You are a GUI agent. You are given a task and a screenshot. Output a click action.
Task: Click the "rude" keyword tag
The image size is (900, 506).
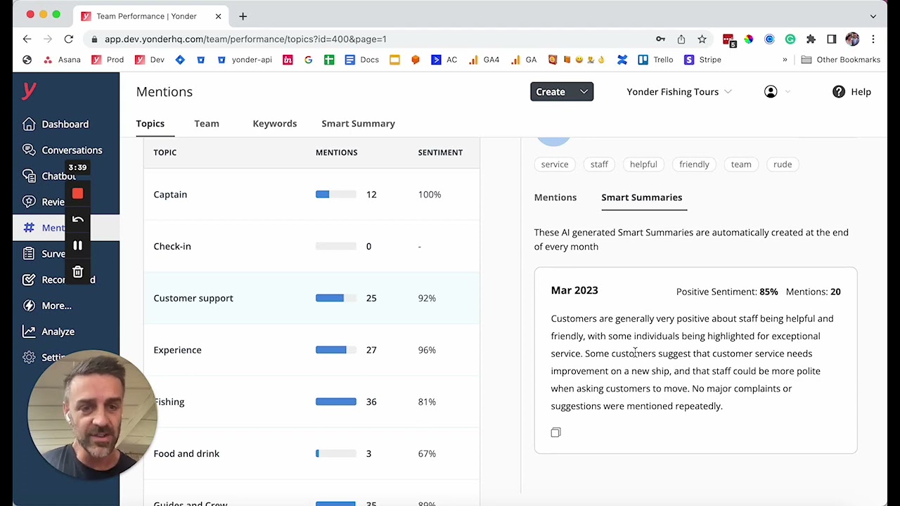782,164
